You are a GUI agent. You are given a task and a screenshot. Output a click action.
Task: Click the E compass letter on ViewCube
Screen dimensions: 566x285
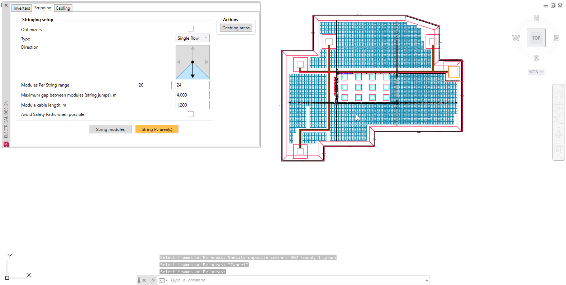click(556, 38)
